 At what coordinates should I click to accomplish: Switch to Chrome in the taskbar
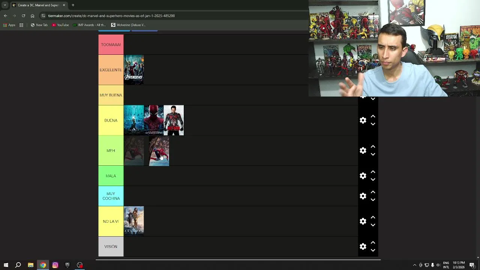click(43, 265)
